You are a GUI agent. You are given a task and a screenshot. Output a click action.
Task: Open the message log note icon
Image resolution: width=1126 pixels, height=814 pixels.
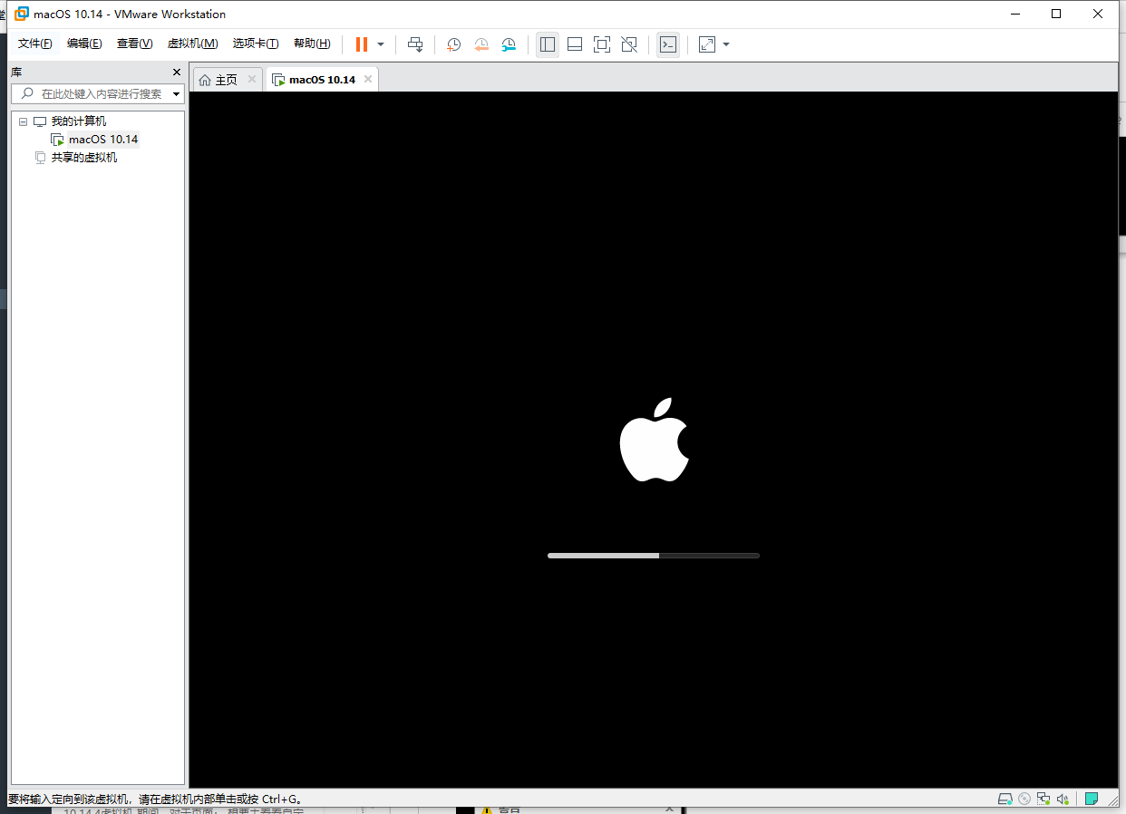click(x=1092, y=799)
